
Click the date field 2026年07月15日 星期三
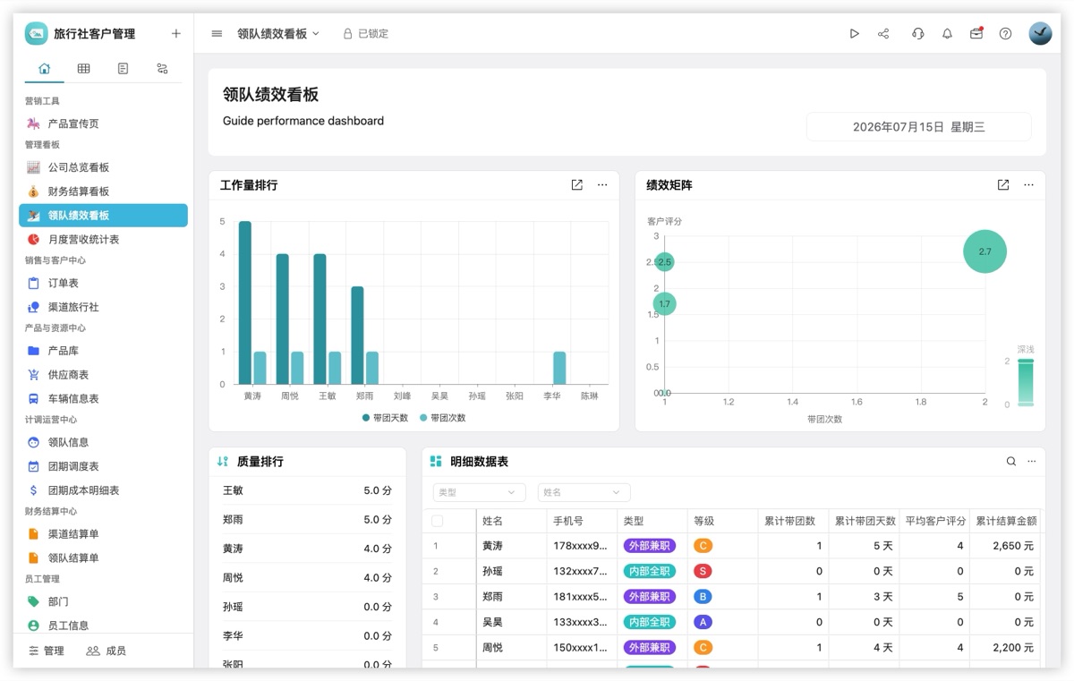click(919, 127)
